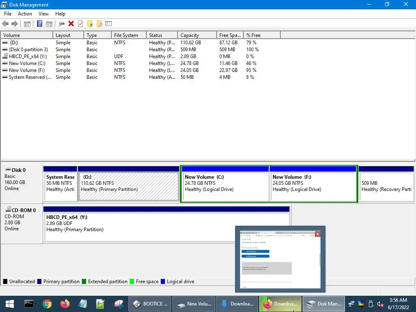This screenshot has width=416, height=312.
Task: Open the File menu
Action: pos(8,14)
